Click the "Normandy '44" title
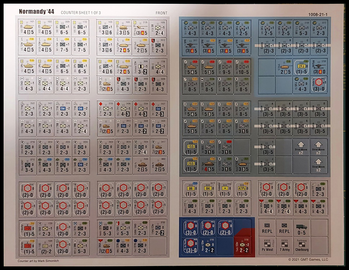Image resolution: width=349 pixels, height=270 pixels. click(36, 12)
